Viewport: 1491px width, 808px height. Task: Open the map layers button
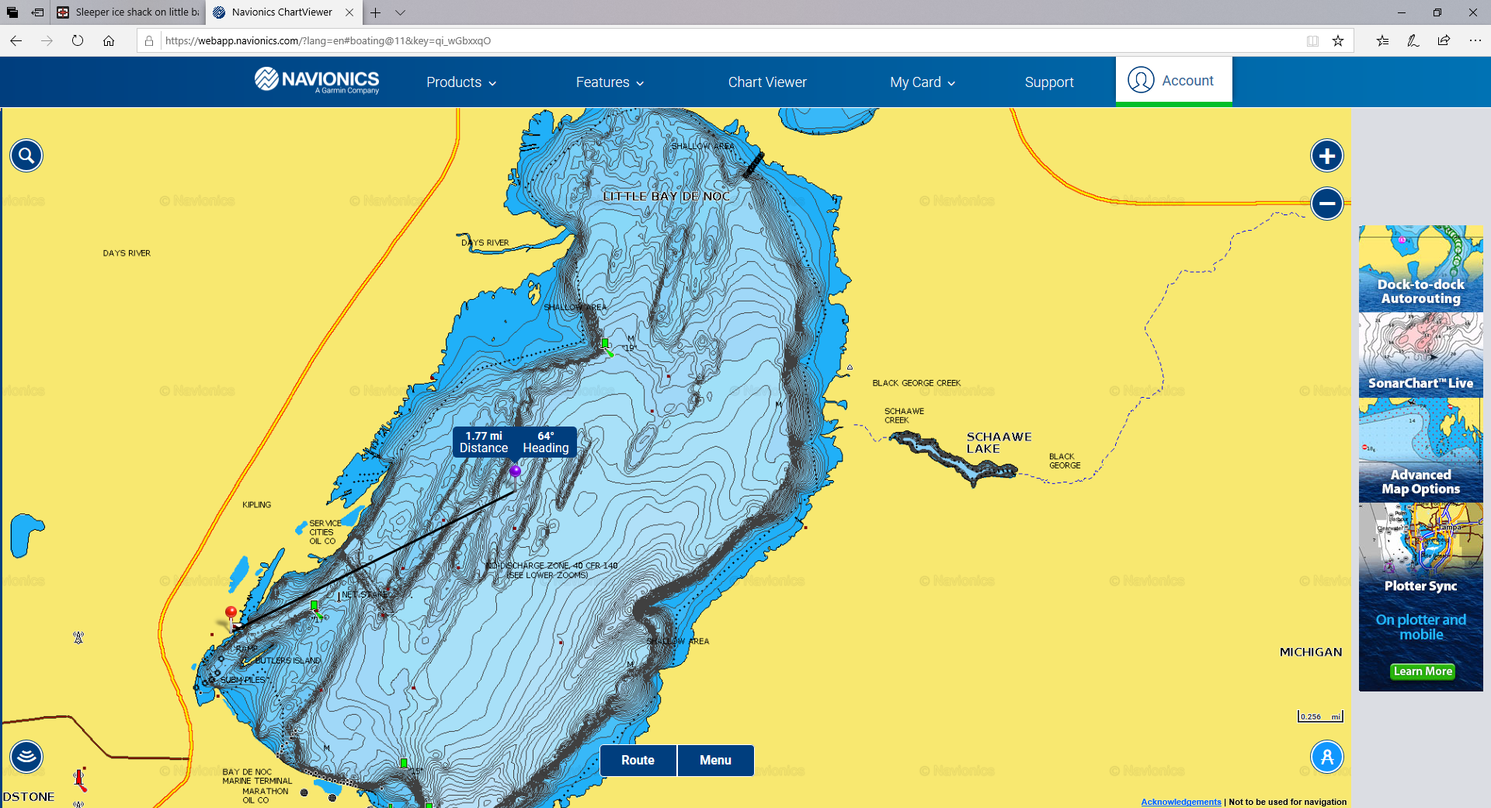[x=26, y=757]
